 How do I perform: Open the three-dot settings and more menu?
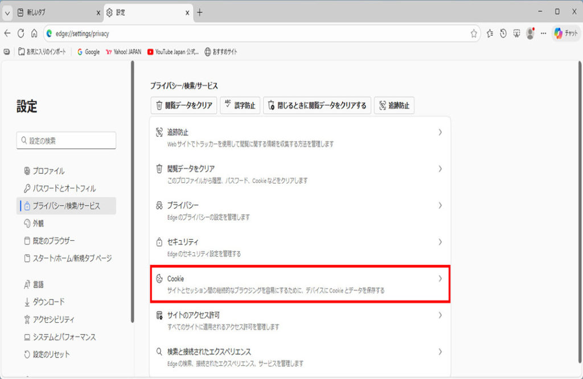point(544,34)
